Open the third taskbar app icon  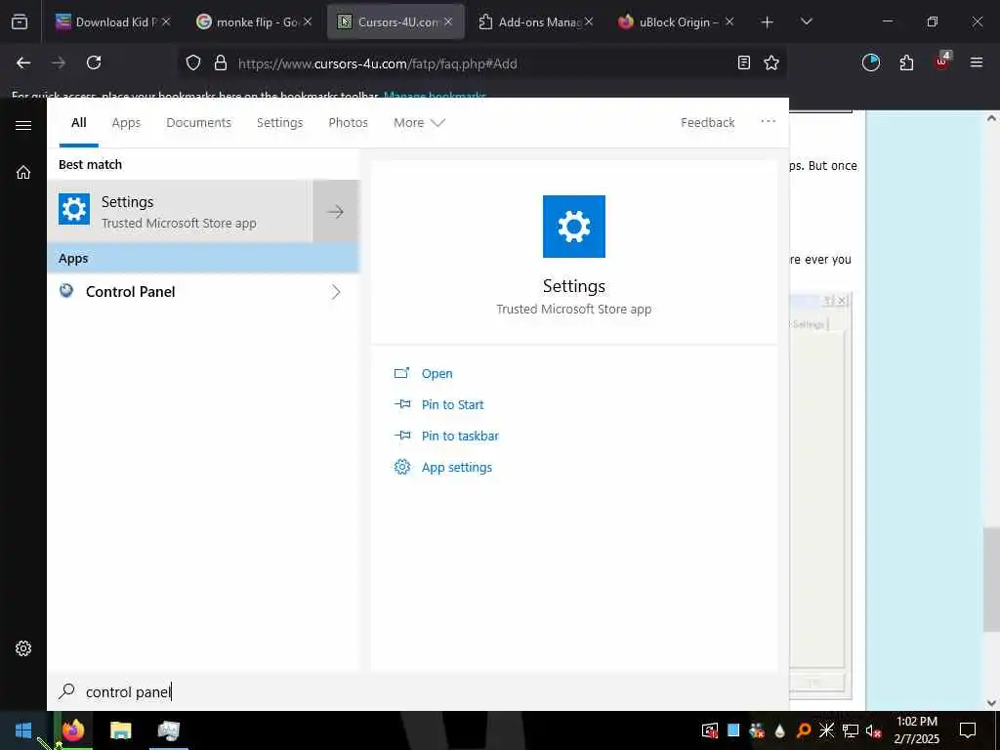point(168,730)
